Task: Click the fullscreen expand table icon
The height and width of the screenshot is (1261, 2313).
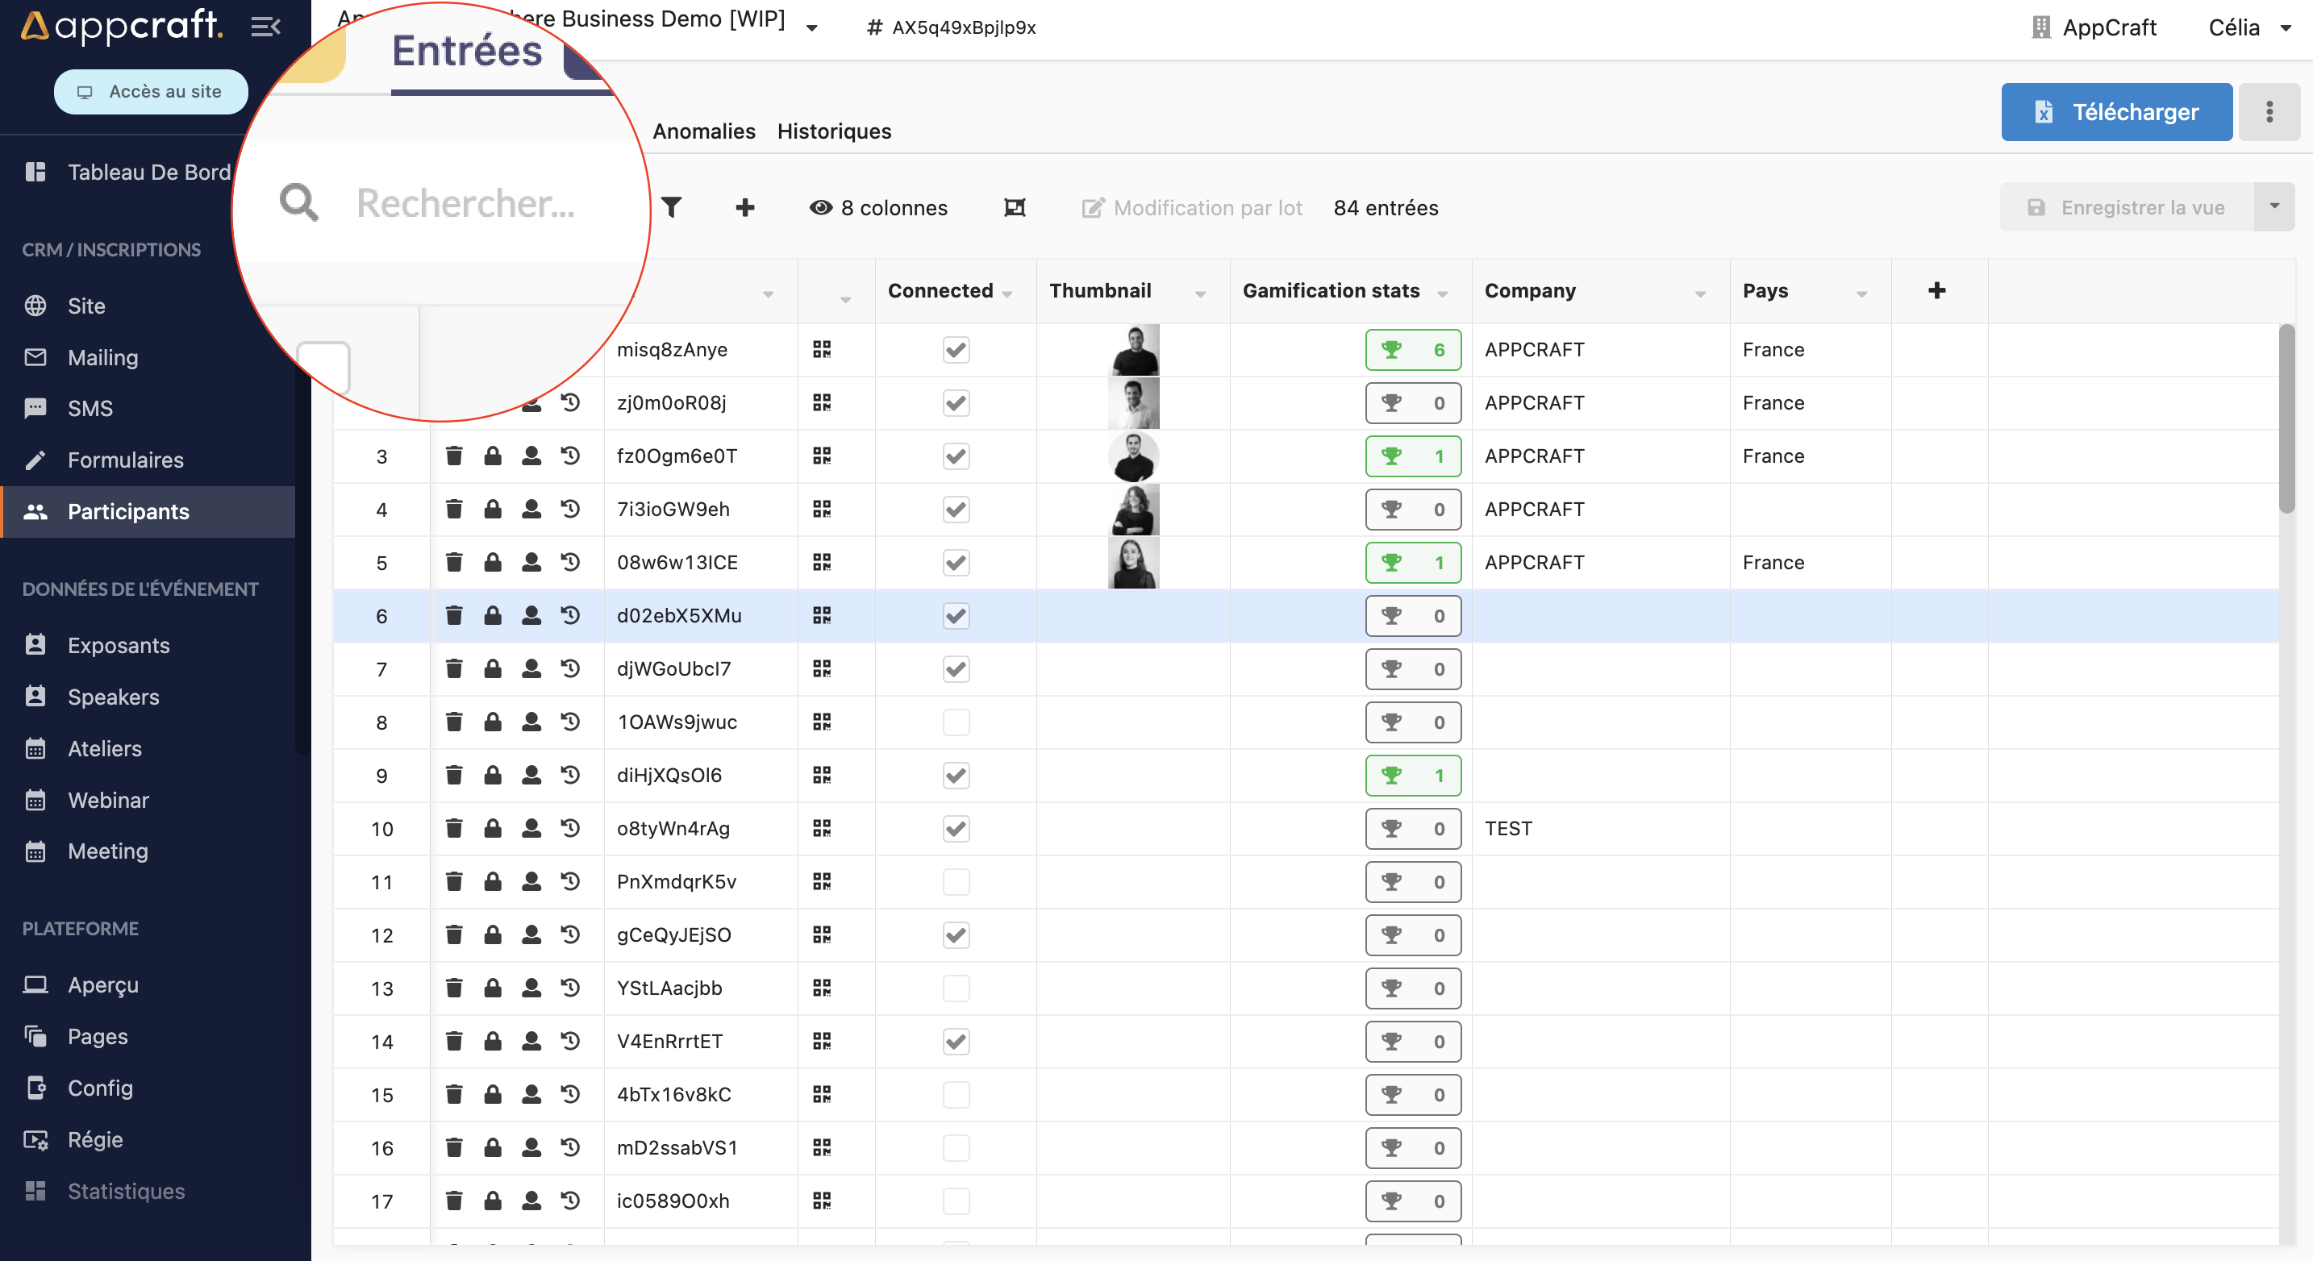Action: (x=1014, y=207)
